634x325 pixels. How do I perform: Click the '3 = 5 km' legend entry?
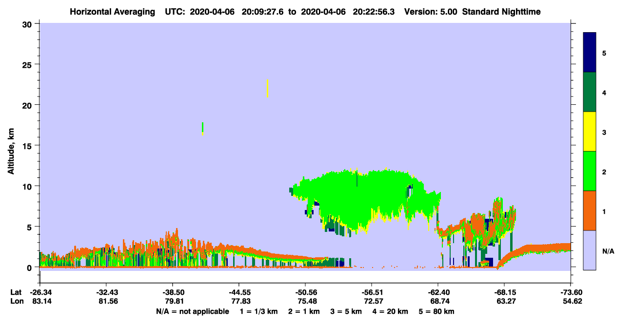[x=346, y=311]
